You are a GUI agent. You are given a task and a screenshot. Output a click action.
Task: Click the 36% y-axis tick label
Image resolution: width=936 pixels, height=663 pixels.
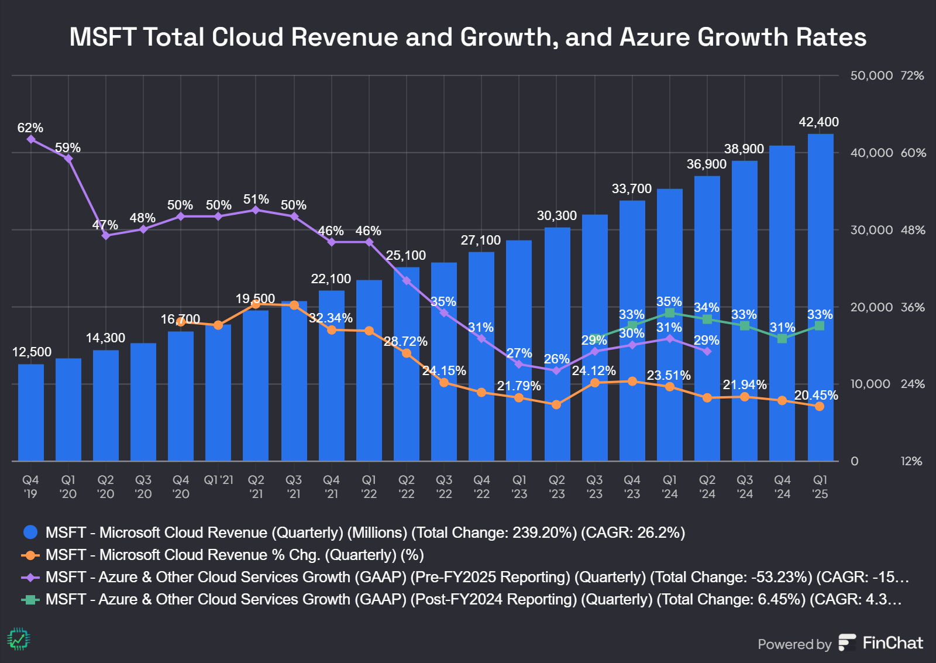(x=913, y=307)
